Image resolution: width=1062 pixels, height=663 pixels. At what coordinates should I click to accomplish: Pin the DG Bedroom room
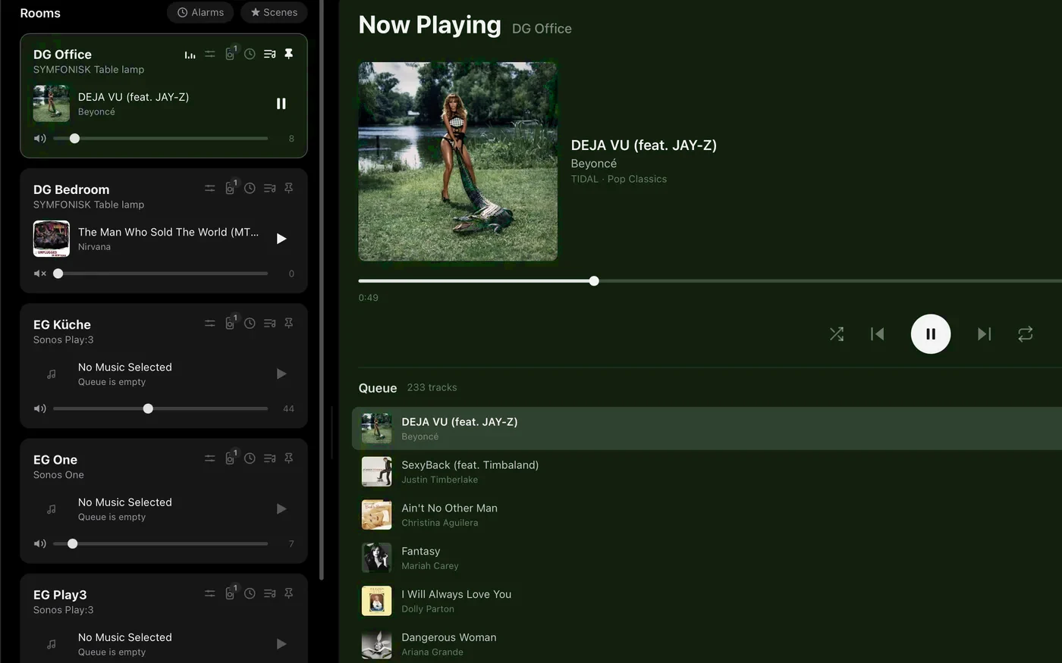coord(288,188)
